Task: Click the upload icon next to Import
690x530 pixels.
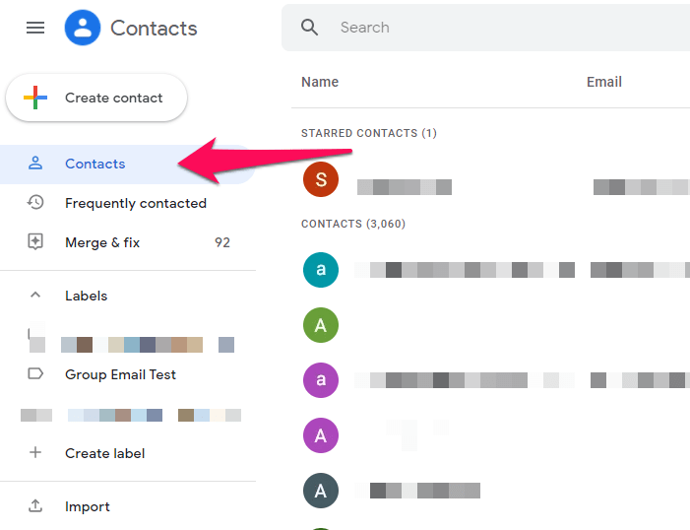Action: (x=35, y=505)
